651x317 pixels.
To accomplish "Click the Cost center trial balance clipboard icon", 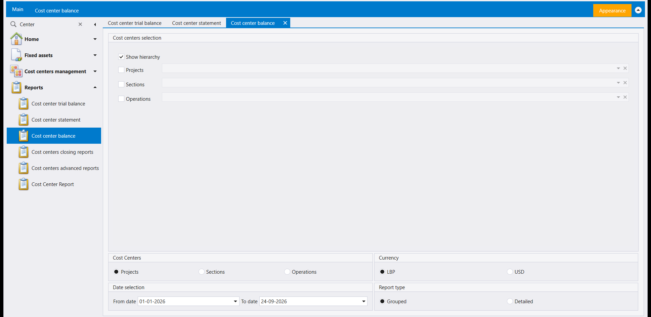I will [x=24, y=103].
